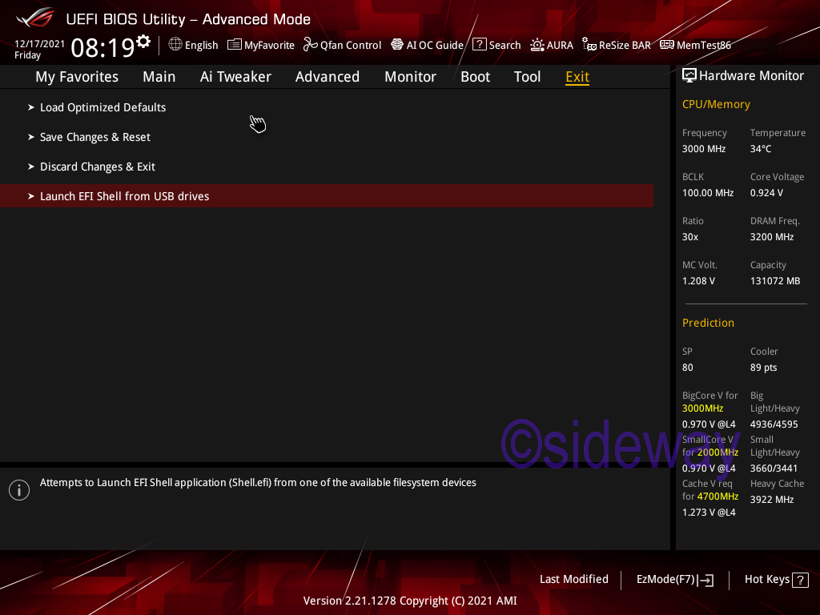Click the clock settings gear icon
The image size is (820, 615).
tap(143, 42)
